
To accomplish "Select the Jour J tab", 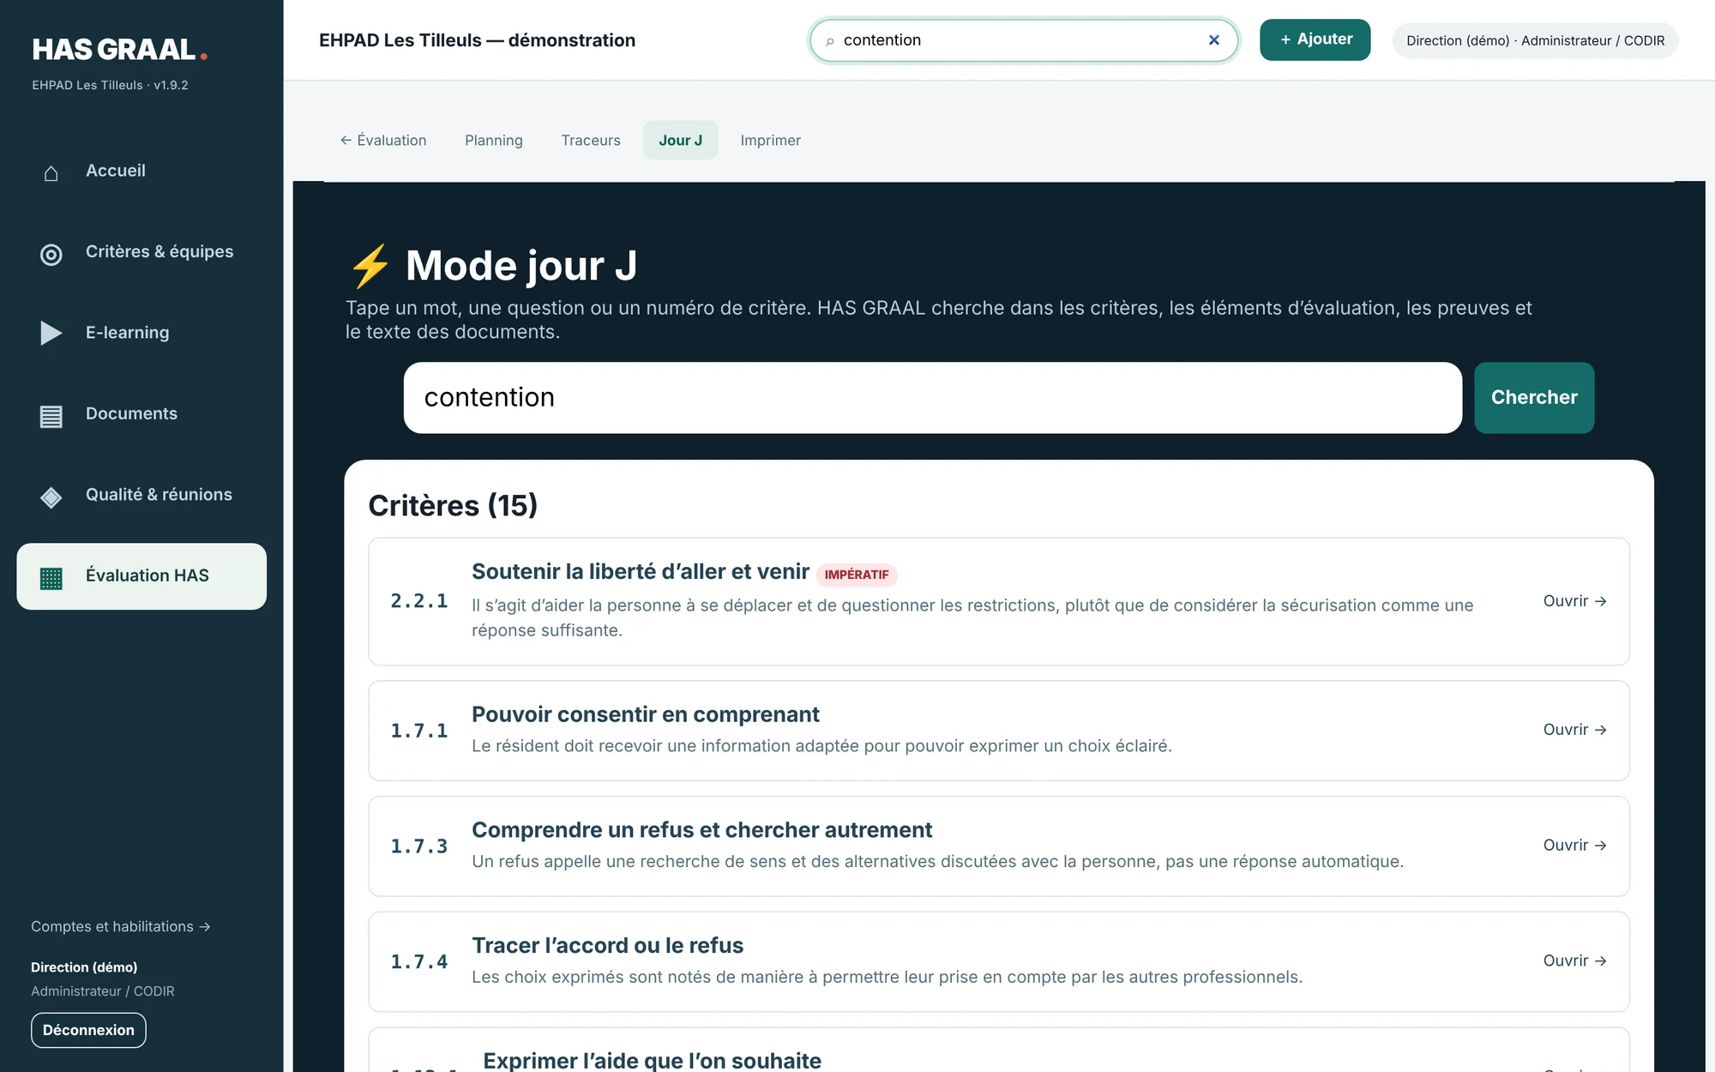I will (680, 141).
